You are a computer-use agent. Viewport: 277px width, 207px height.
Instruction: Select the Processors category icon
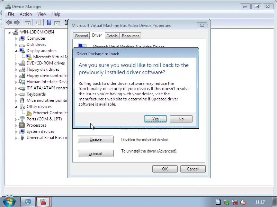(x=22, y=125)
